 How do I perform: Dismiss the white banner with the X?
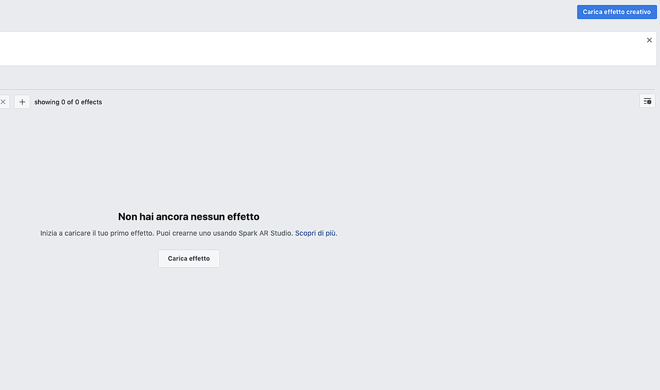[x=649, y=40]
